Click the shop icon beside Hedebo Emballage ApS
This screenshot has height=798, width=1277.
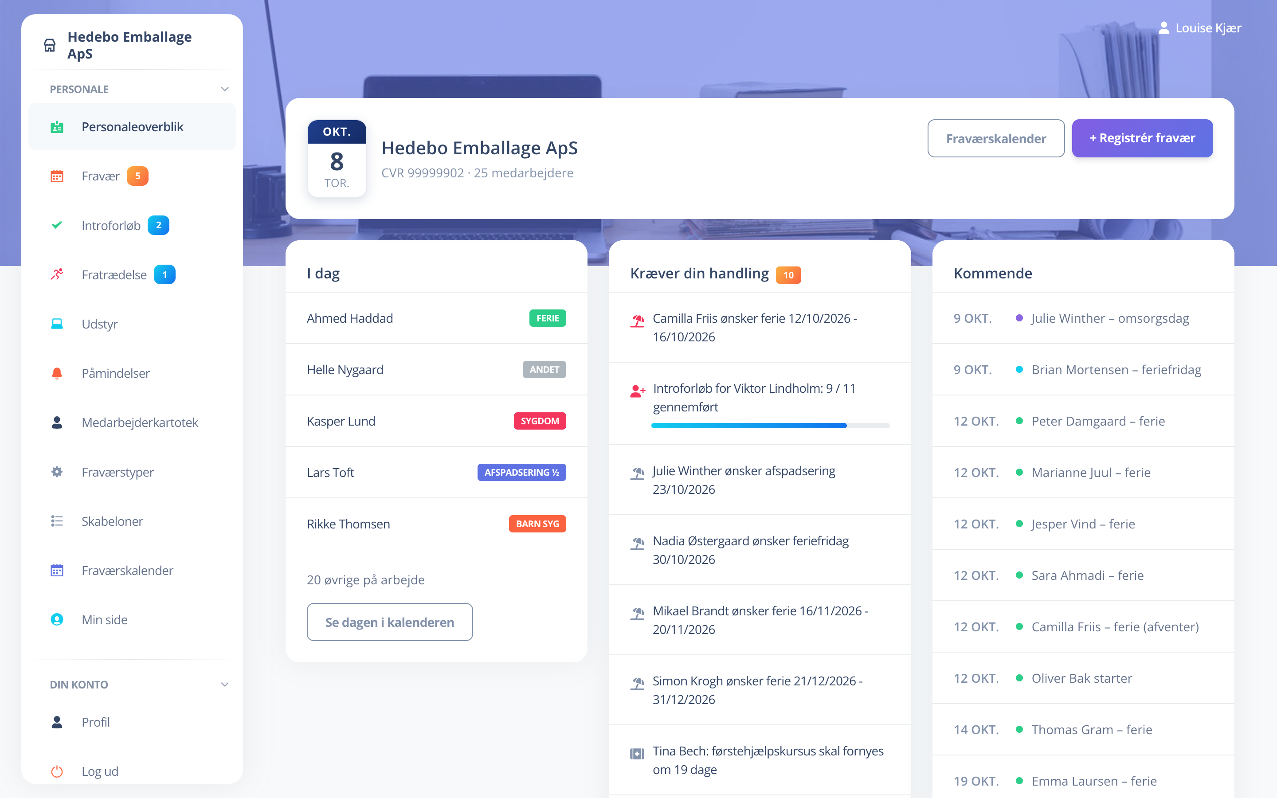(x=50, y=45)
